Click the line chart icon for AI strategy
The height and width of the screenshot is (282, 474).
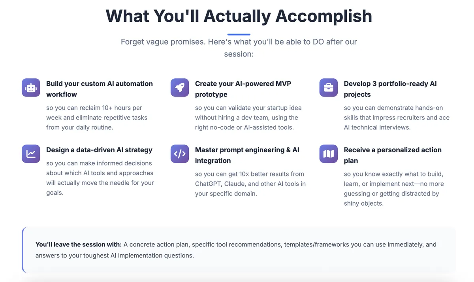(31, 154)
